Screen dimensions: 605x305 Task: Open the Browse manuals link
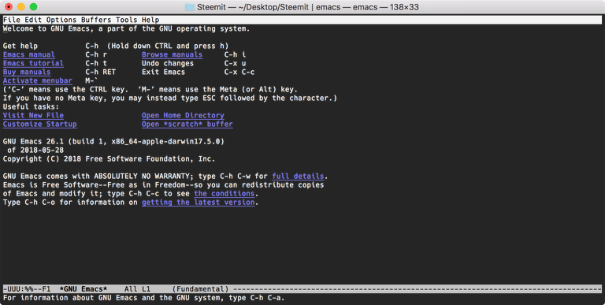pyautogui.click(x=172, y=55)
